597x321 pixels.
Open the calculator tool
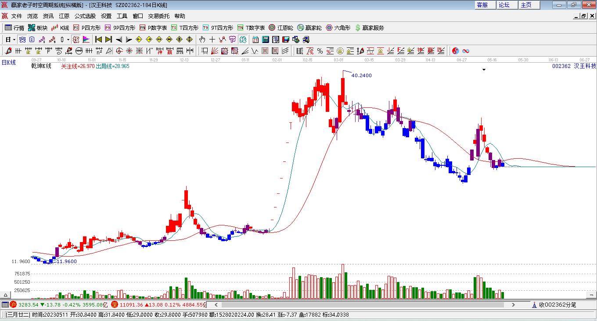pyautogui.click(x=265, y=39)
